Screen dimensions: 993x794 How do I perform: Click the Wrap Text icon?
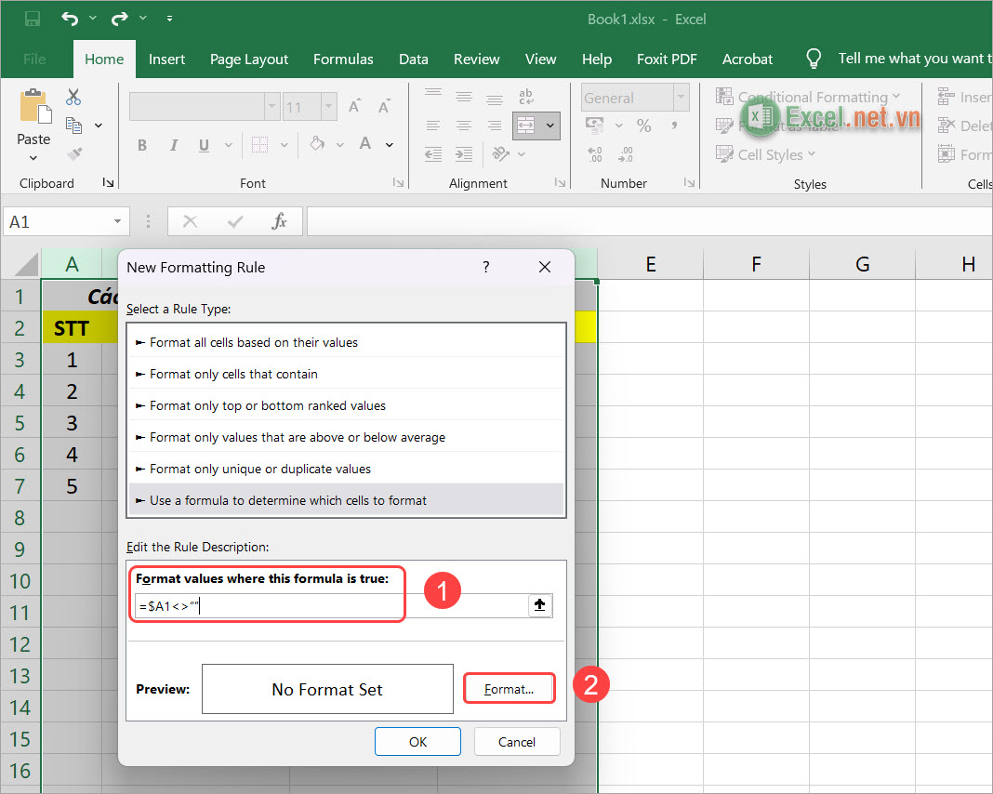pyautogui.click(x=526, y=97)
